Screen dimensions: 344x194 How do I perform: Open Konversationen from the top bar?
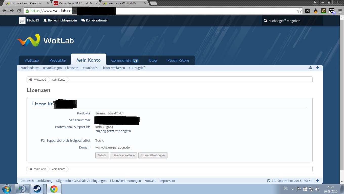click(x=95, y=20)
